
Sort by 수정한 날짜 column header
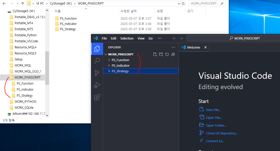[x=129, y=11]
